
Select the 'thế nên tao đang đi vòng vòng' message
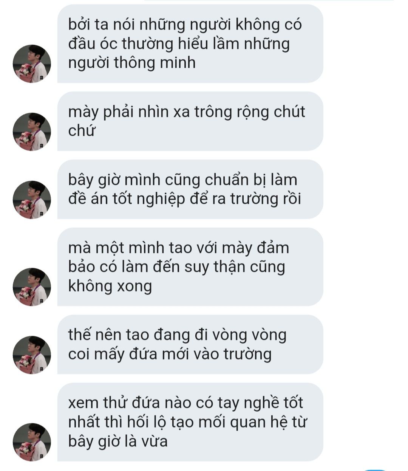tap(190, 344)
